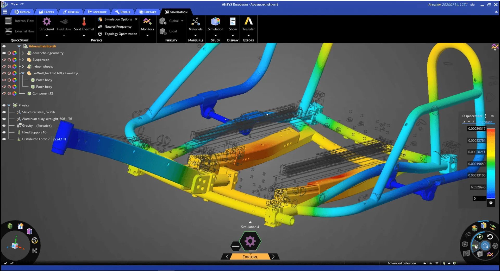500x271 pixels.
Task: Click the blue pause-solve power button
Action: (485, 246)
